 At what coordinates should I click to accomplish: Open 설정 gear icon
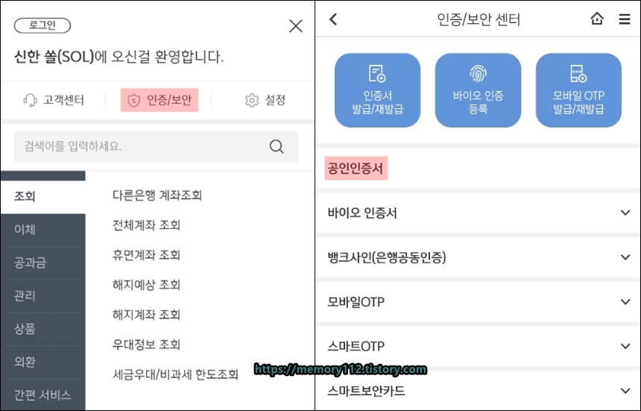tap(252, 100)
